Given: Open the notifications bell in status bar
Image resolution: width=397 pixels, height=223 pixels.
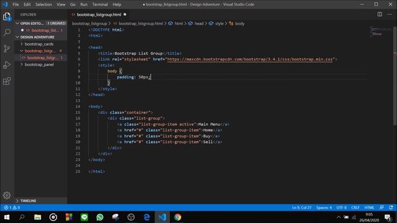Looking at the screenshot, I should [391, 208].
